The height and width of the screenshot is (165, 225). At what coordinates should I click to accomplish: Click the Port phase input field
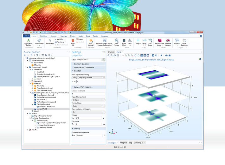[x=88, y=124]
